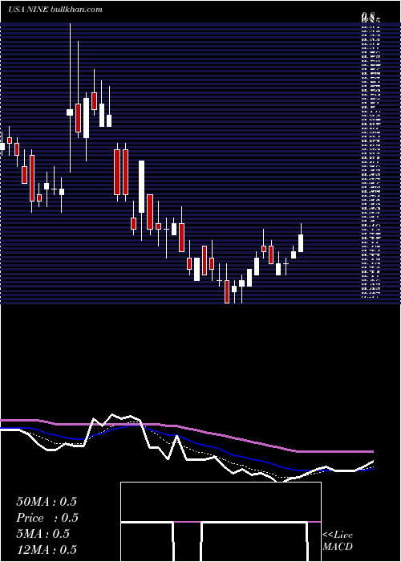Click the '<<Live MACD' label
The width and height of the screenshot is (401, 562).
(338, 541)
